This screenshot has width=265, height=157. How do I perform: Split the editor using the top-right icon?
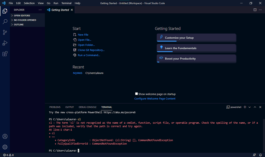[255, 10]
